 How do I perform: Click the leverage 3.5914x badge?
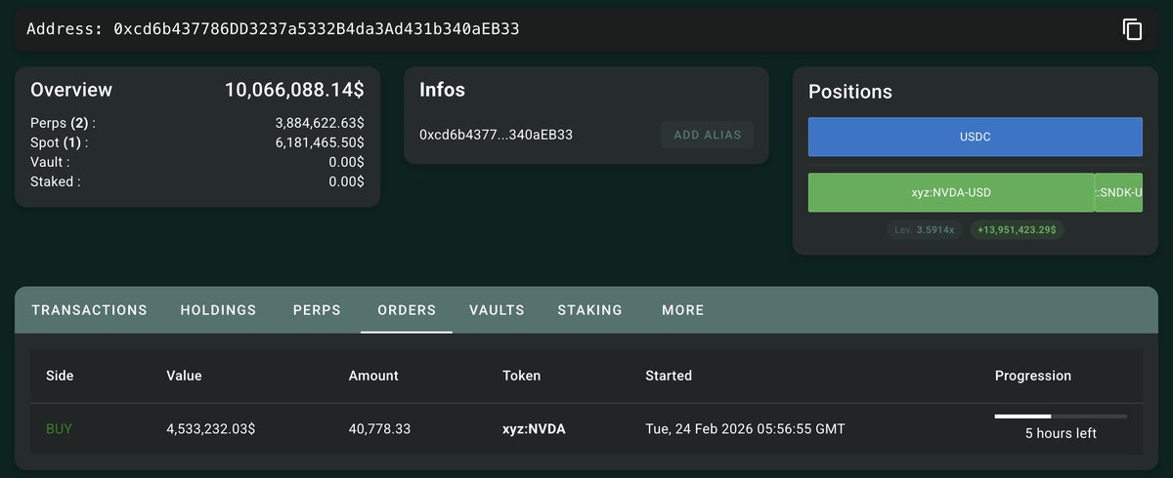click(925, 230)
